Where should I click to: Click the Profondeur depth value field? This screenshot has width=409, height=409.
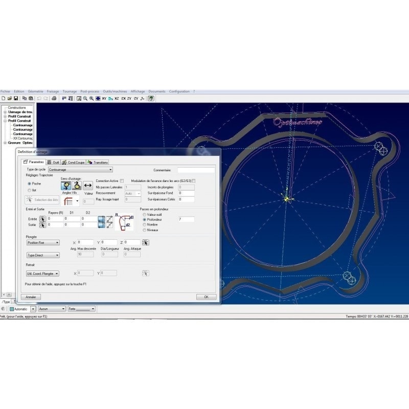(186, 219)
